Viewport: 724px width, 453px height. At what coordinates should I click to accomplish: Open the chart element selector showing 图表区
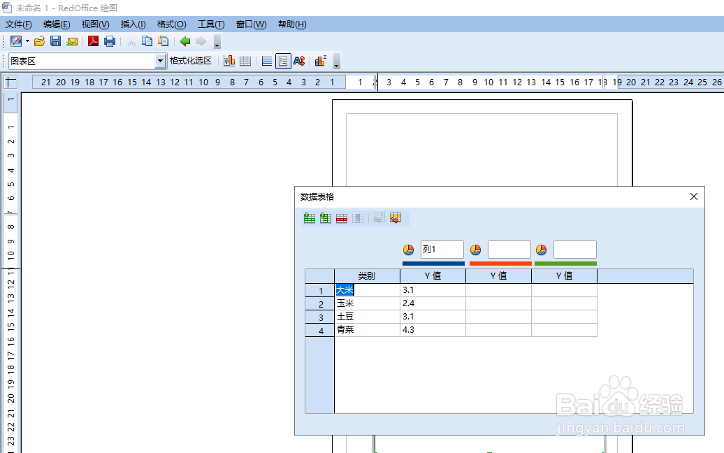click(x=87, y=61)
